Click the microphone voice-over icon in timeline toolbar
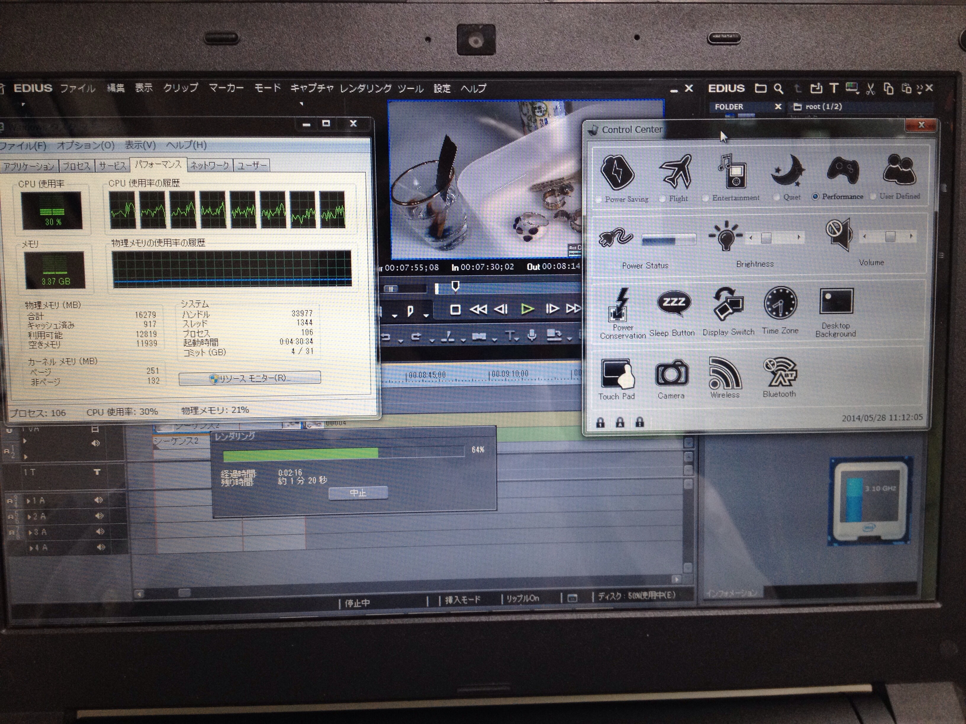The height and width of the screenshot is (724, 966). 532,335
